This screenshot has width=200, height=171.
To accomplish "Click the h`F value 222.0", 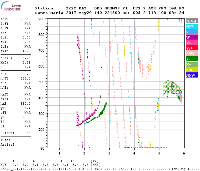I will [25, 74].
